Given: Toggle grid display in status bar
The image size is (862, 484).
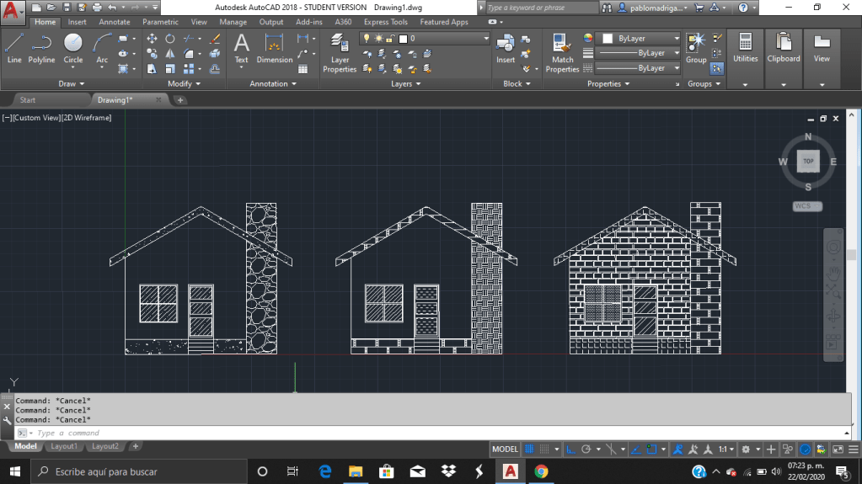Looking at the screenshot, I should click(x=530, y=449).
